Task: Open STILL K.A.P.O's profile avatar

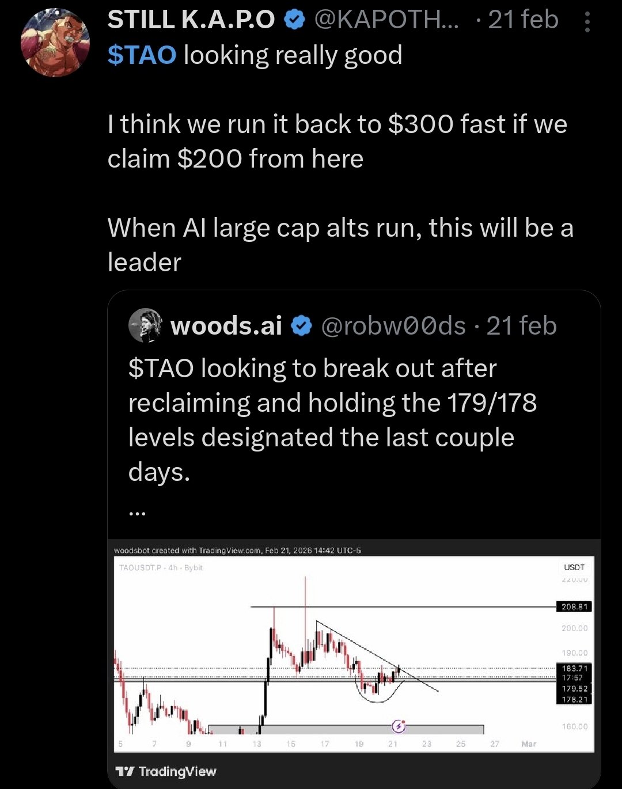Action: pyautogui.click(x=55, y=43)
